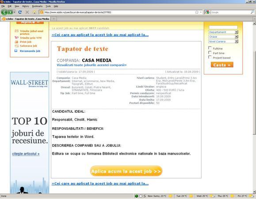Image resolution: width=256 pixels, height=199 pixels.
Task: Click in the Google search box
Action: 230,12
